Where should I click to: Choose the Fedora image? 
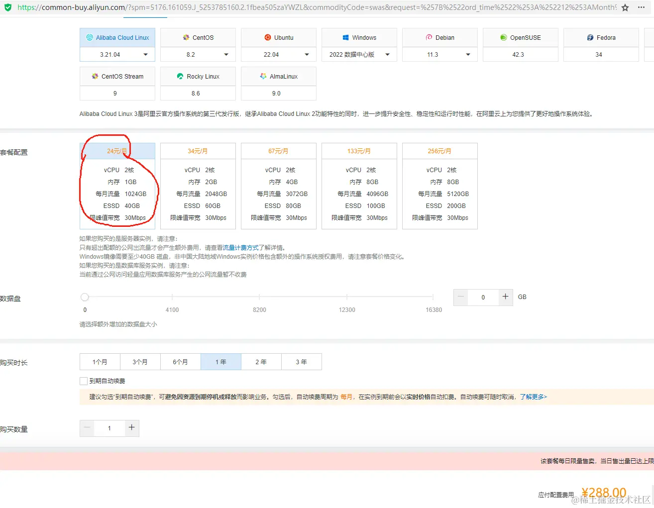[x=601, y=38]
